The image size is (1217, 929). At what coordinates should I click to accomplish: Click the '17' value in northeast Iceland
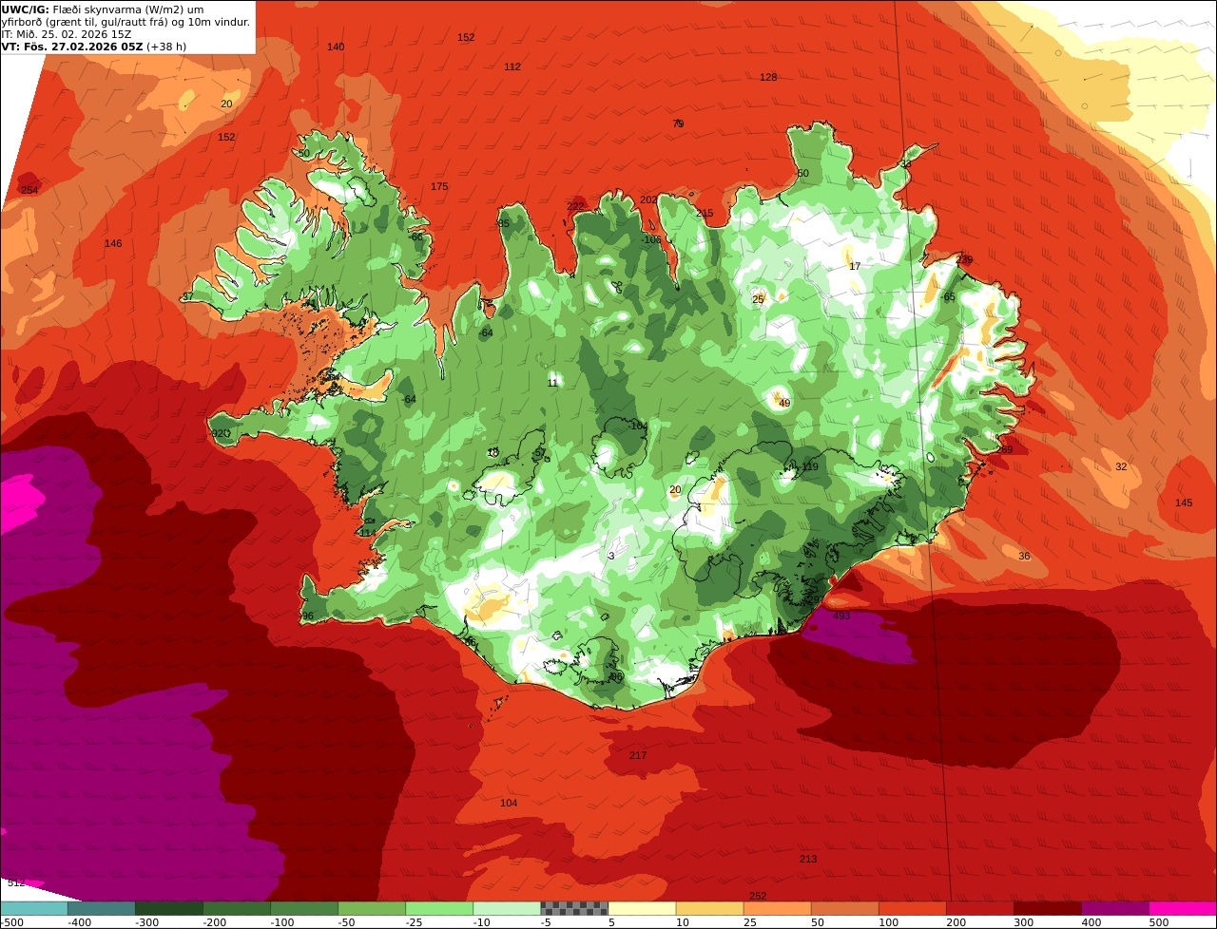coord(855,267)
